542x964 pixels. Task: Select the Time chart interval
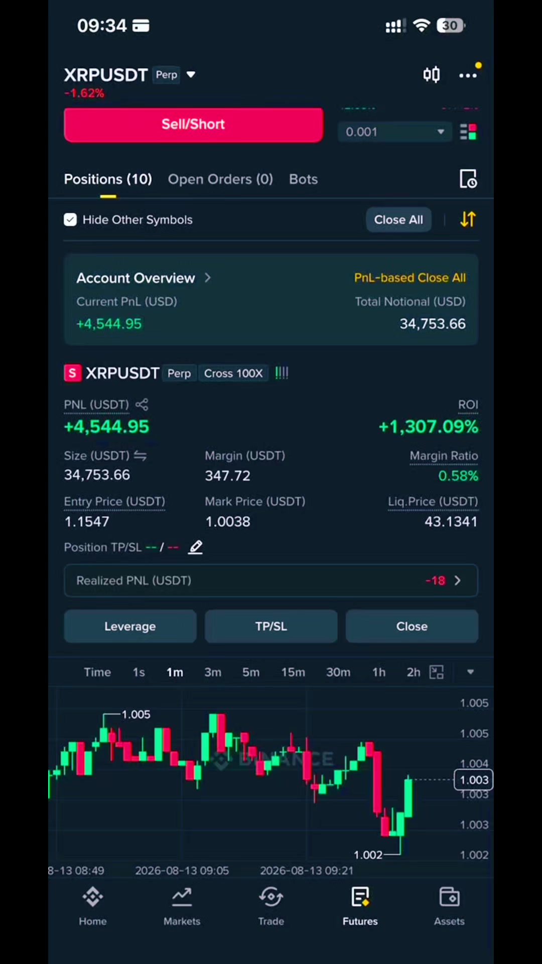point(97,672)
